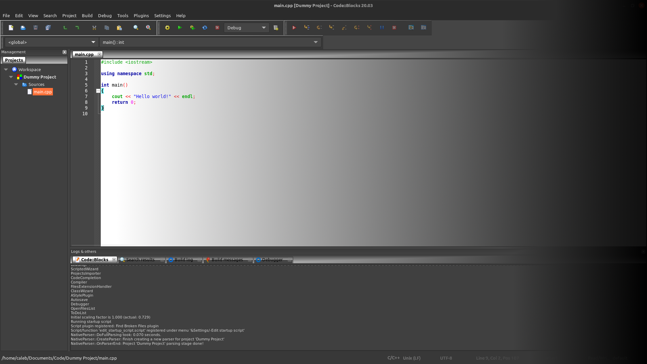This screenshot has height=364, width=647.
Task: Click the Rebuild blue arrows icon
Action: (205, 28)
